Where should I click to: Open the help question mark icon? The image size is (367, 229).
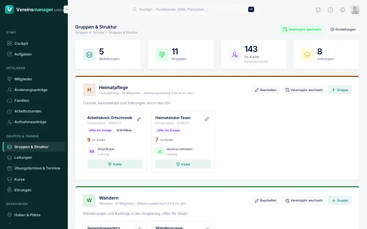point(330,10)
